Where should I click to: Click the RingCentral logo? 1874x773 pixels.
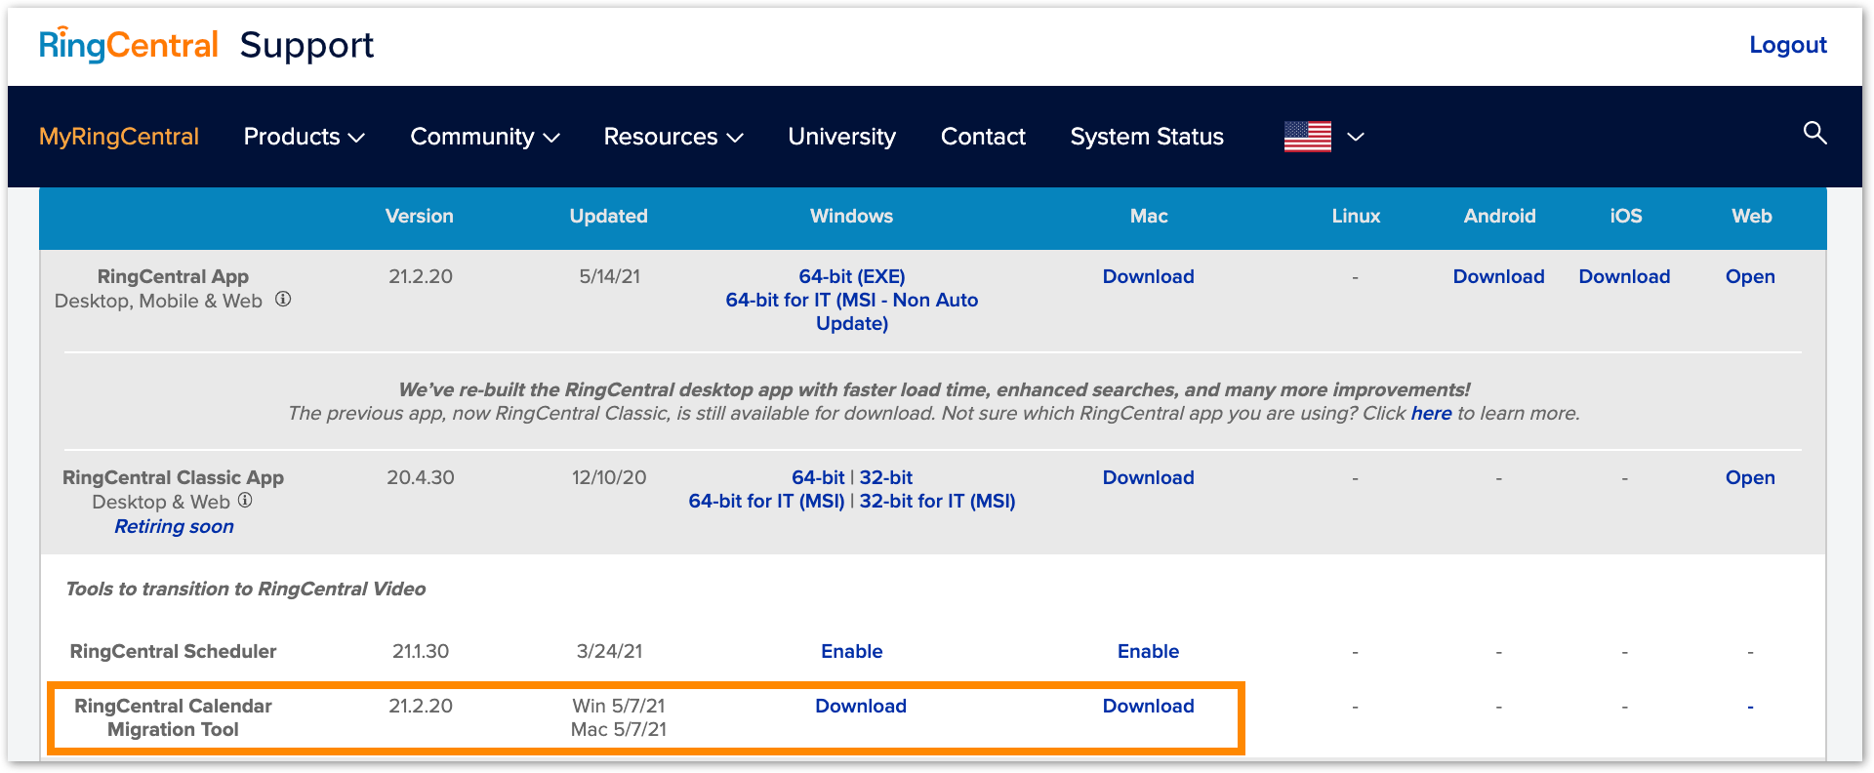coord(129,45)
